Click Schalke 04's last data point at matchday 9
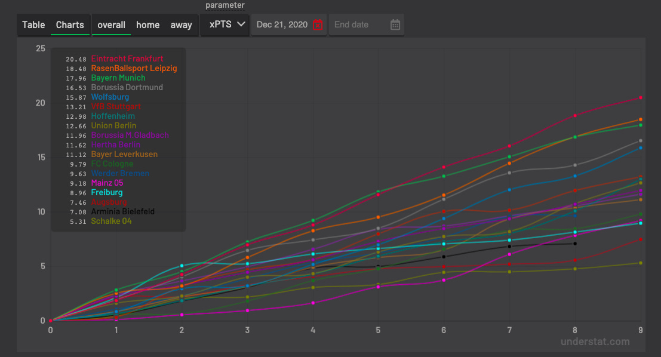 tap(641, 263)
